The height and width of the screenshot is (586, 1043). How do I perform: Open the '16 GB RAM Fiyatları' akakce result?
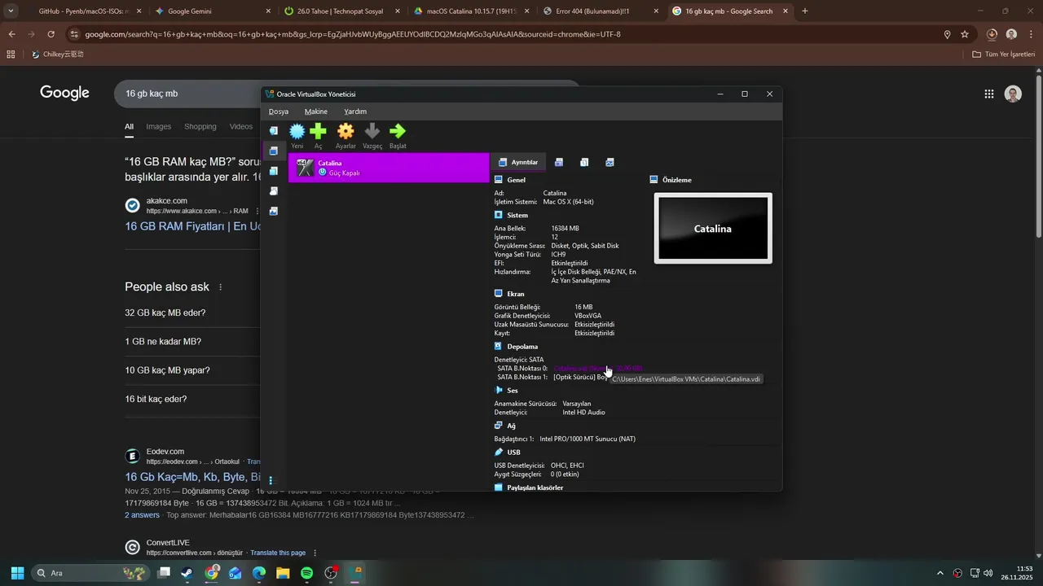[192, 226]
